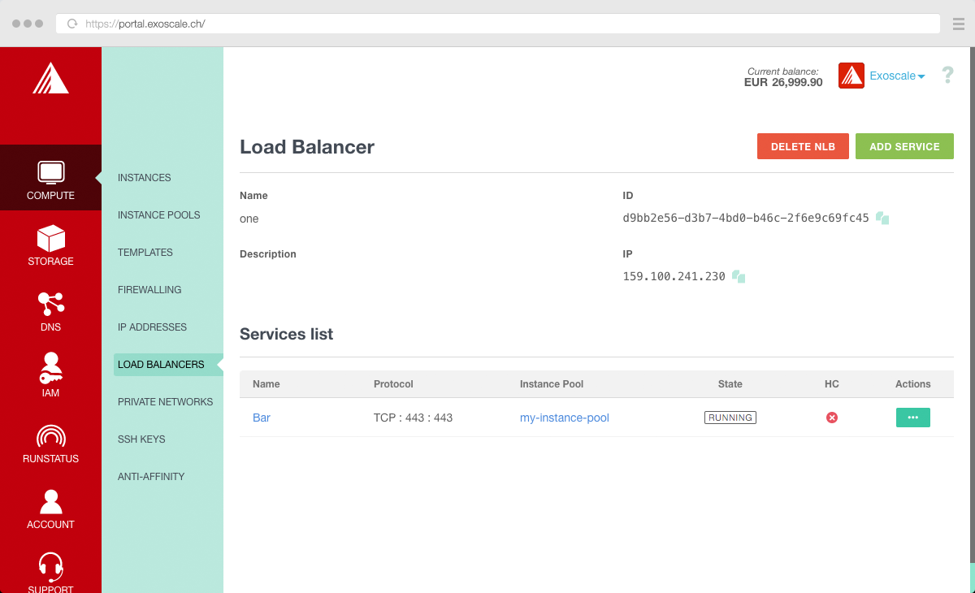The width and height of the screenshot is (975, 593).
Task: Click the load balancer ID text
Action: 746,219
